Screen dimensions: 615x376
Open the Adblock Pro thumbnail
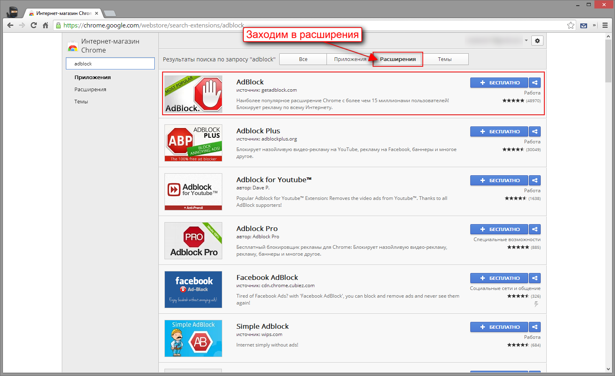(x=193, y=240)
